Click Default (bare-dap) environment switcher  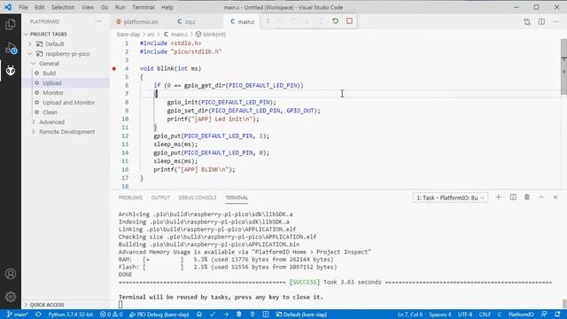point(301,315)
